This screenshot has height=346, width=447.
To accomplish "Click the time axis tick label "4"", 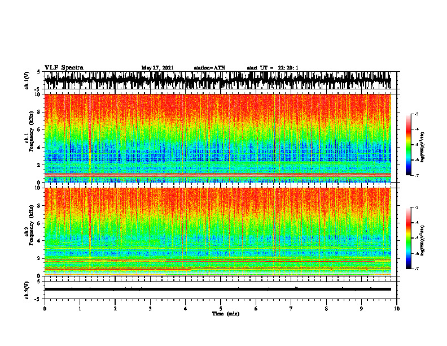I will coord(185,309).
